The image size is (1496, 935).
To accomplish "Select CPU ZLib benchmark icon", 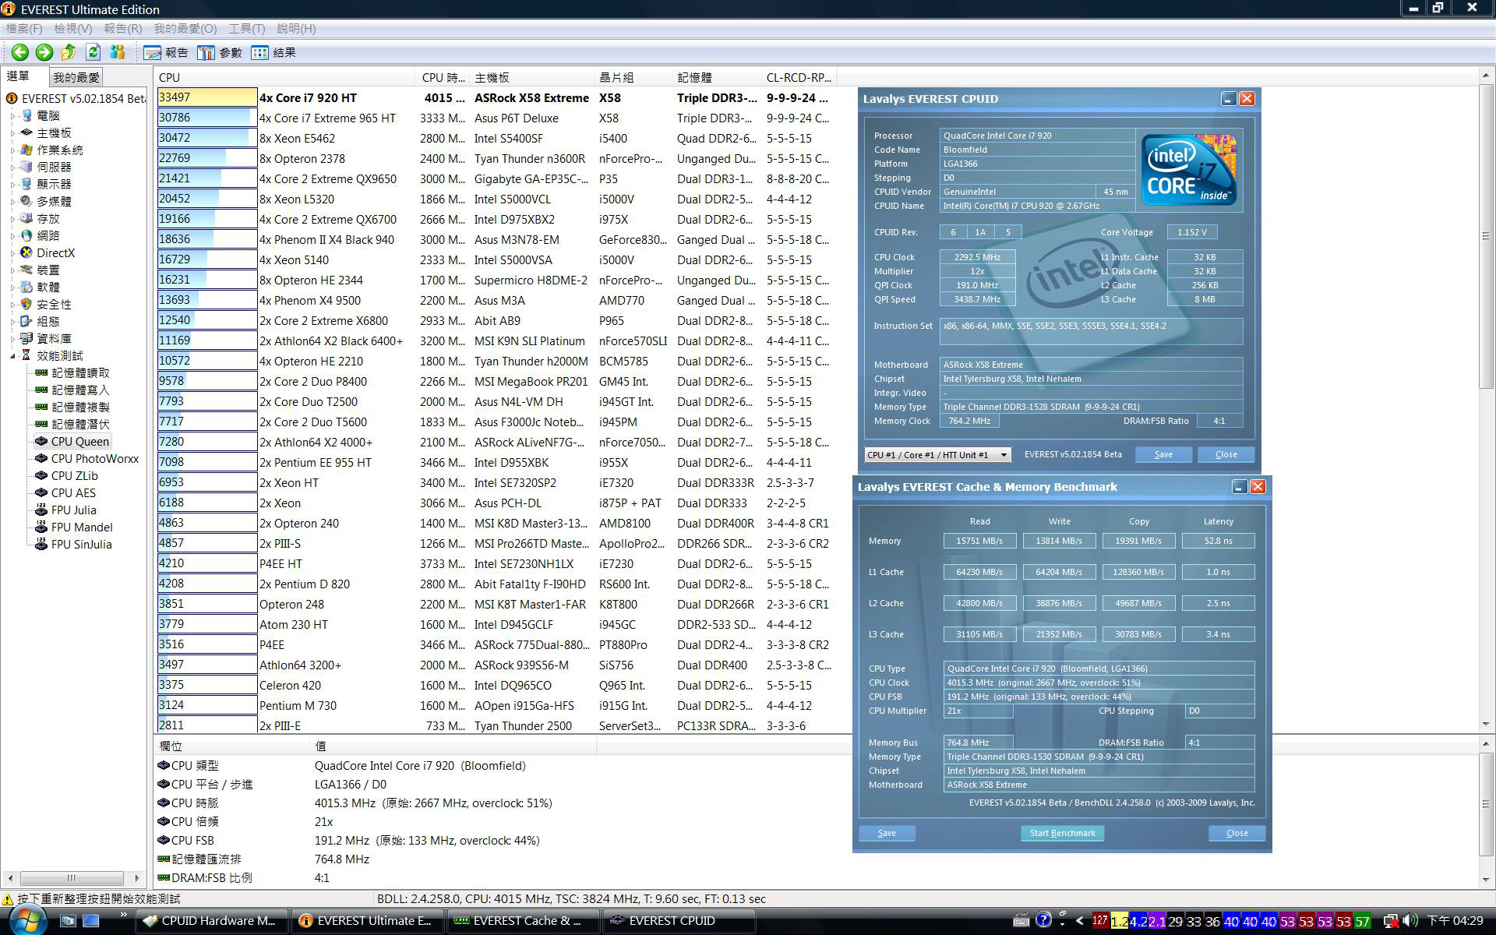I will coord(41,475).
